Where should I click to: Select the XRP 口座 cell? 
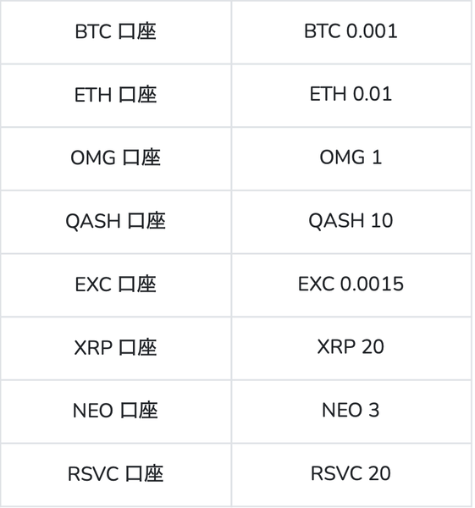[x=116, y=348]
